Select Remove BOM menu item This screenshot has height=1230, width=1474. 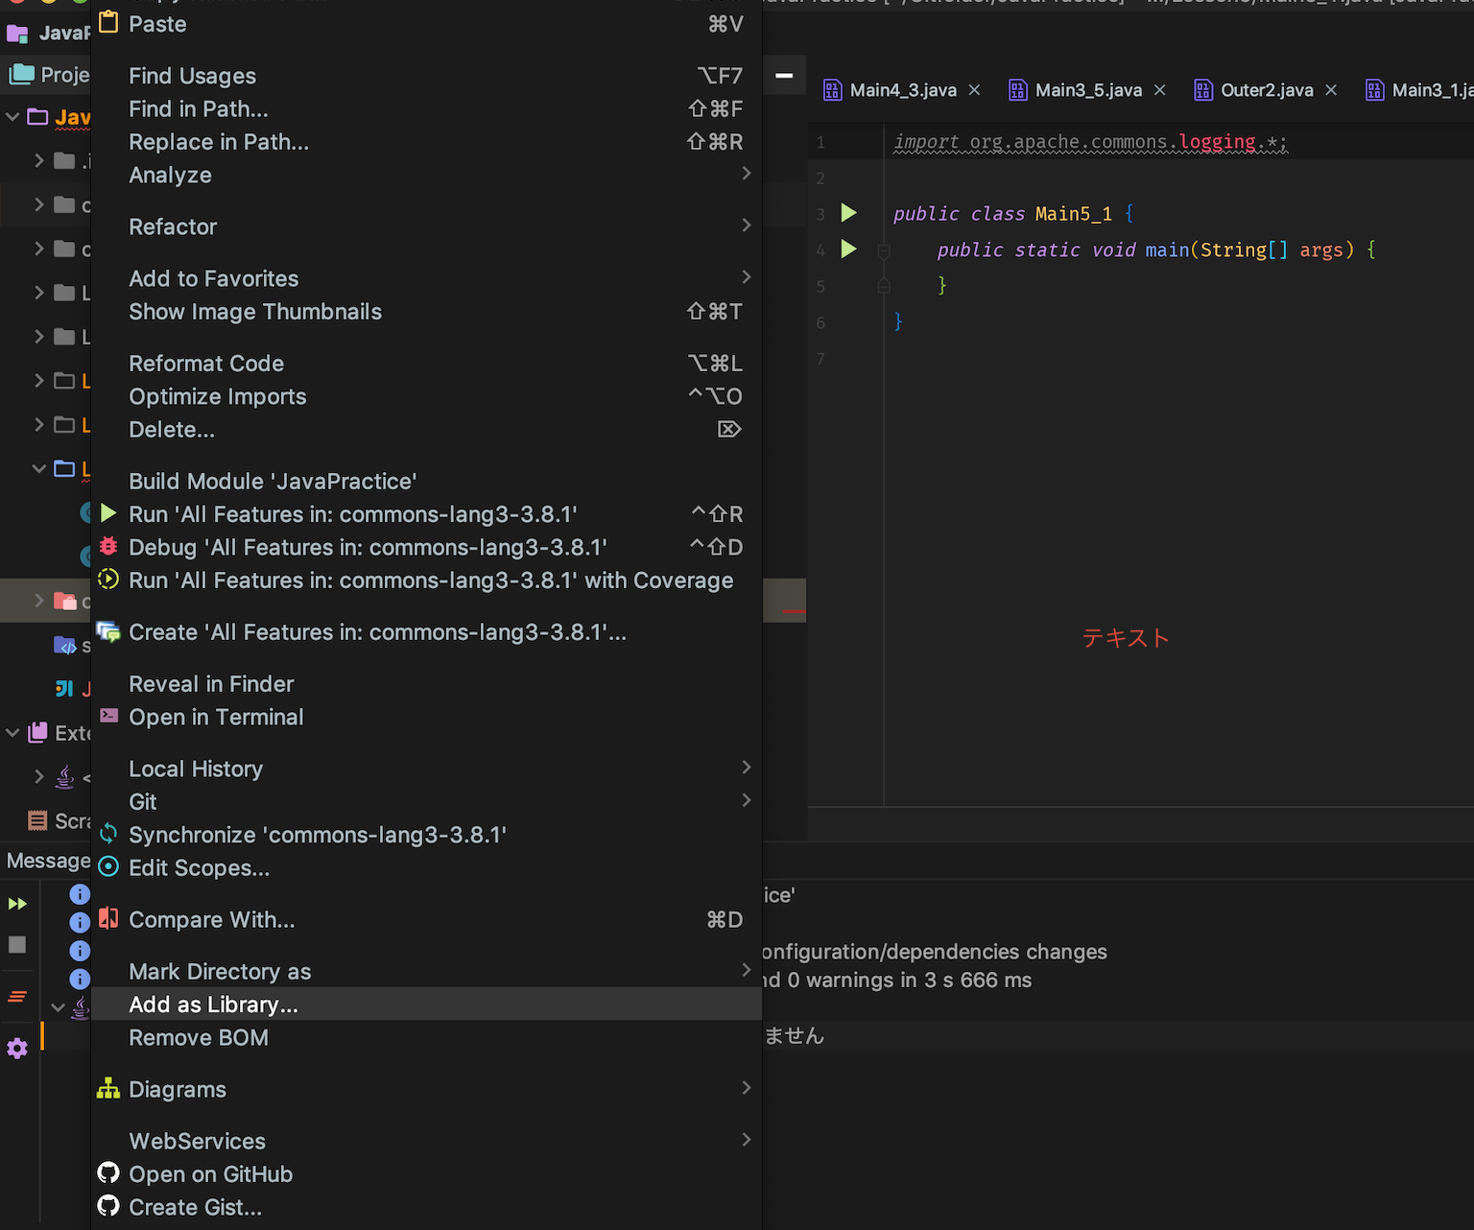pyautogui.click(x=427, y=1037)
